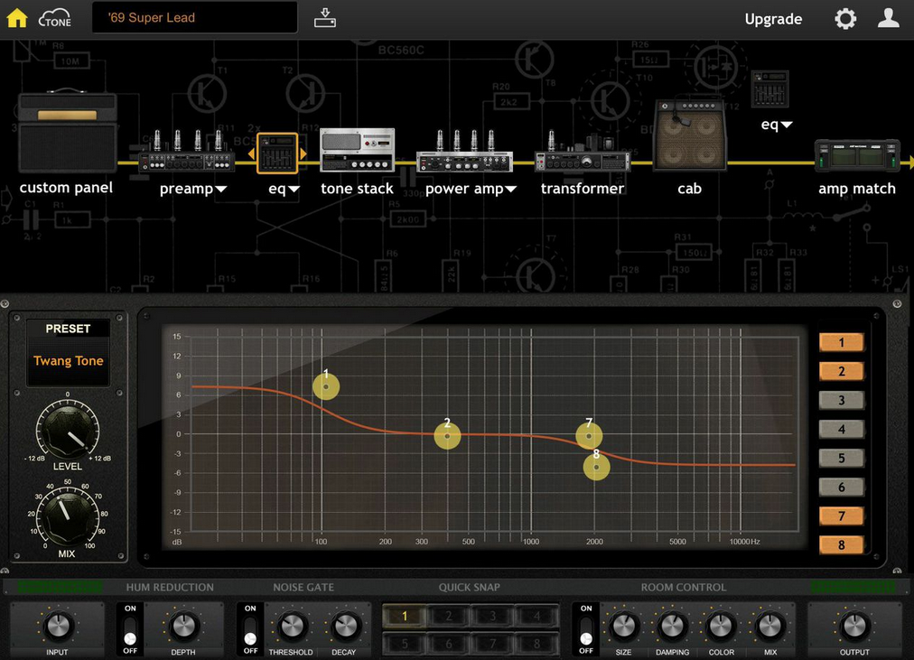Move eq module left with arrow
The height and width of the screenshot is (660, 914).
click(251, 153)
